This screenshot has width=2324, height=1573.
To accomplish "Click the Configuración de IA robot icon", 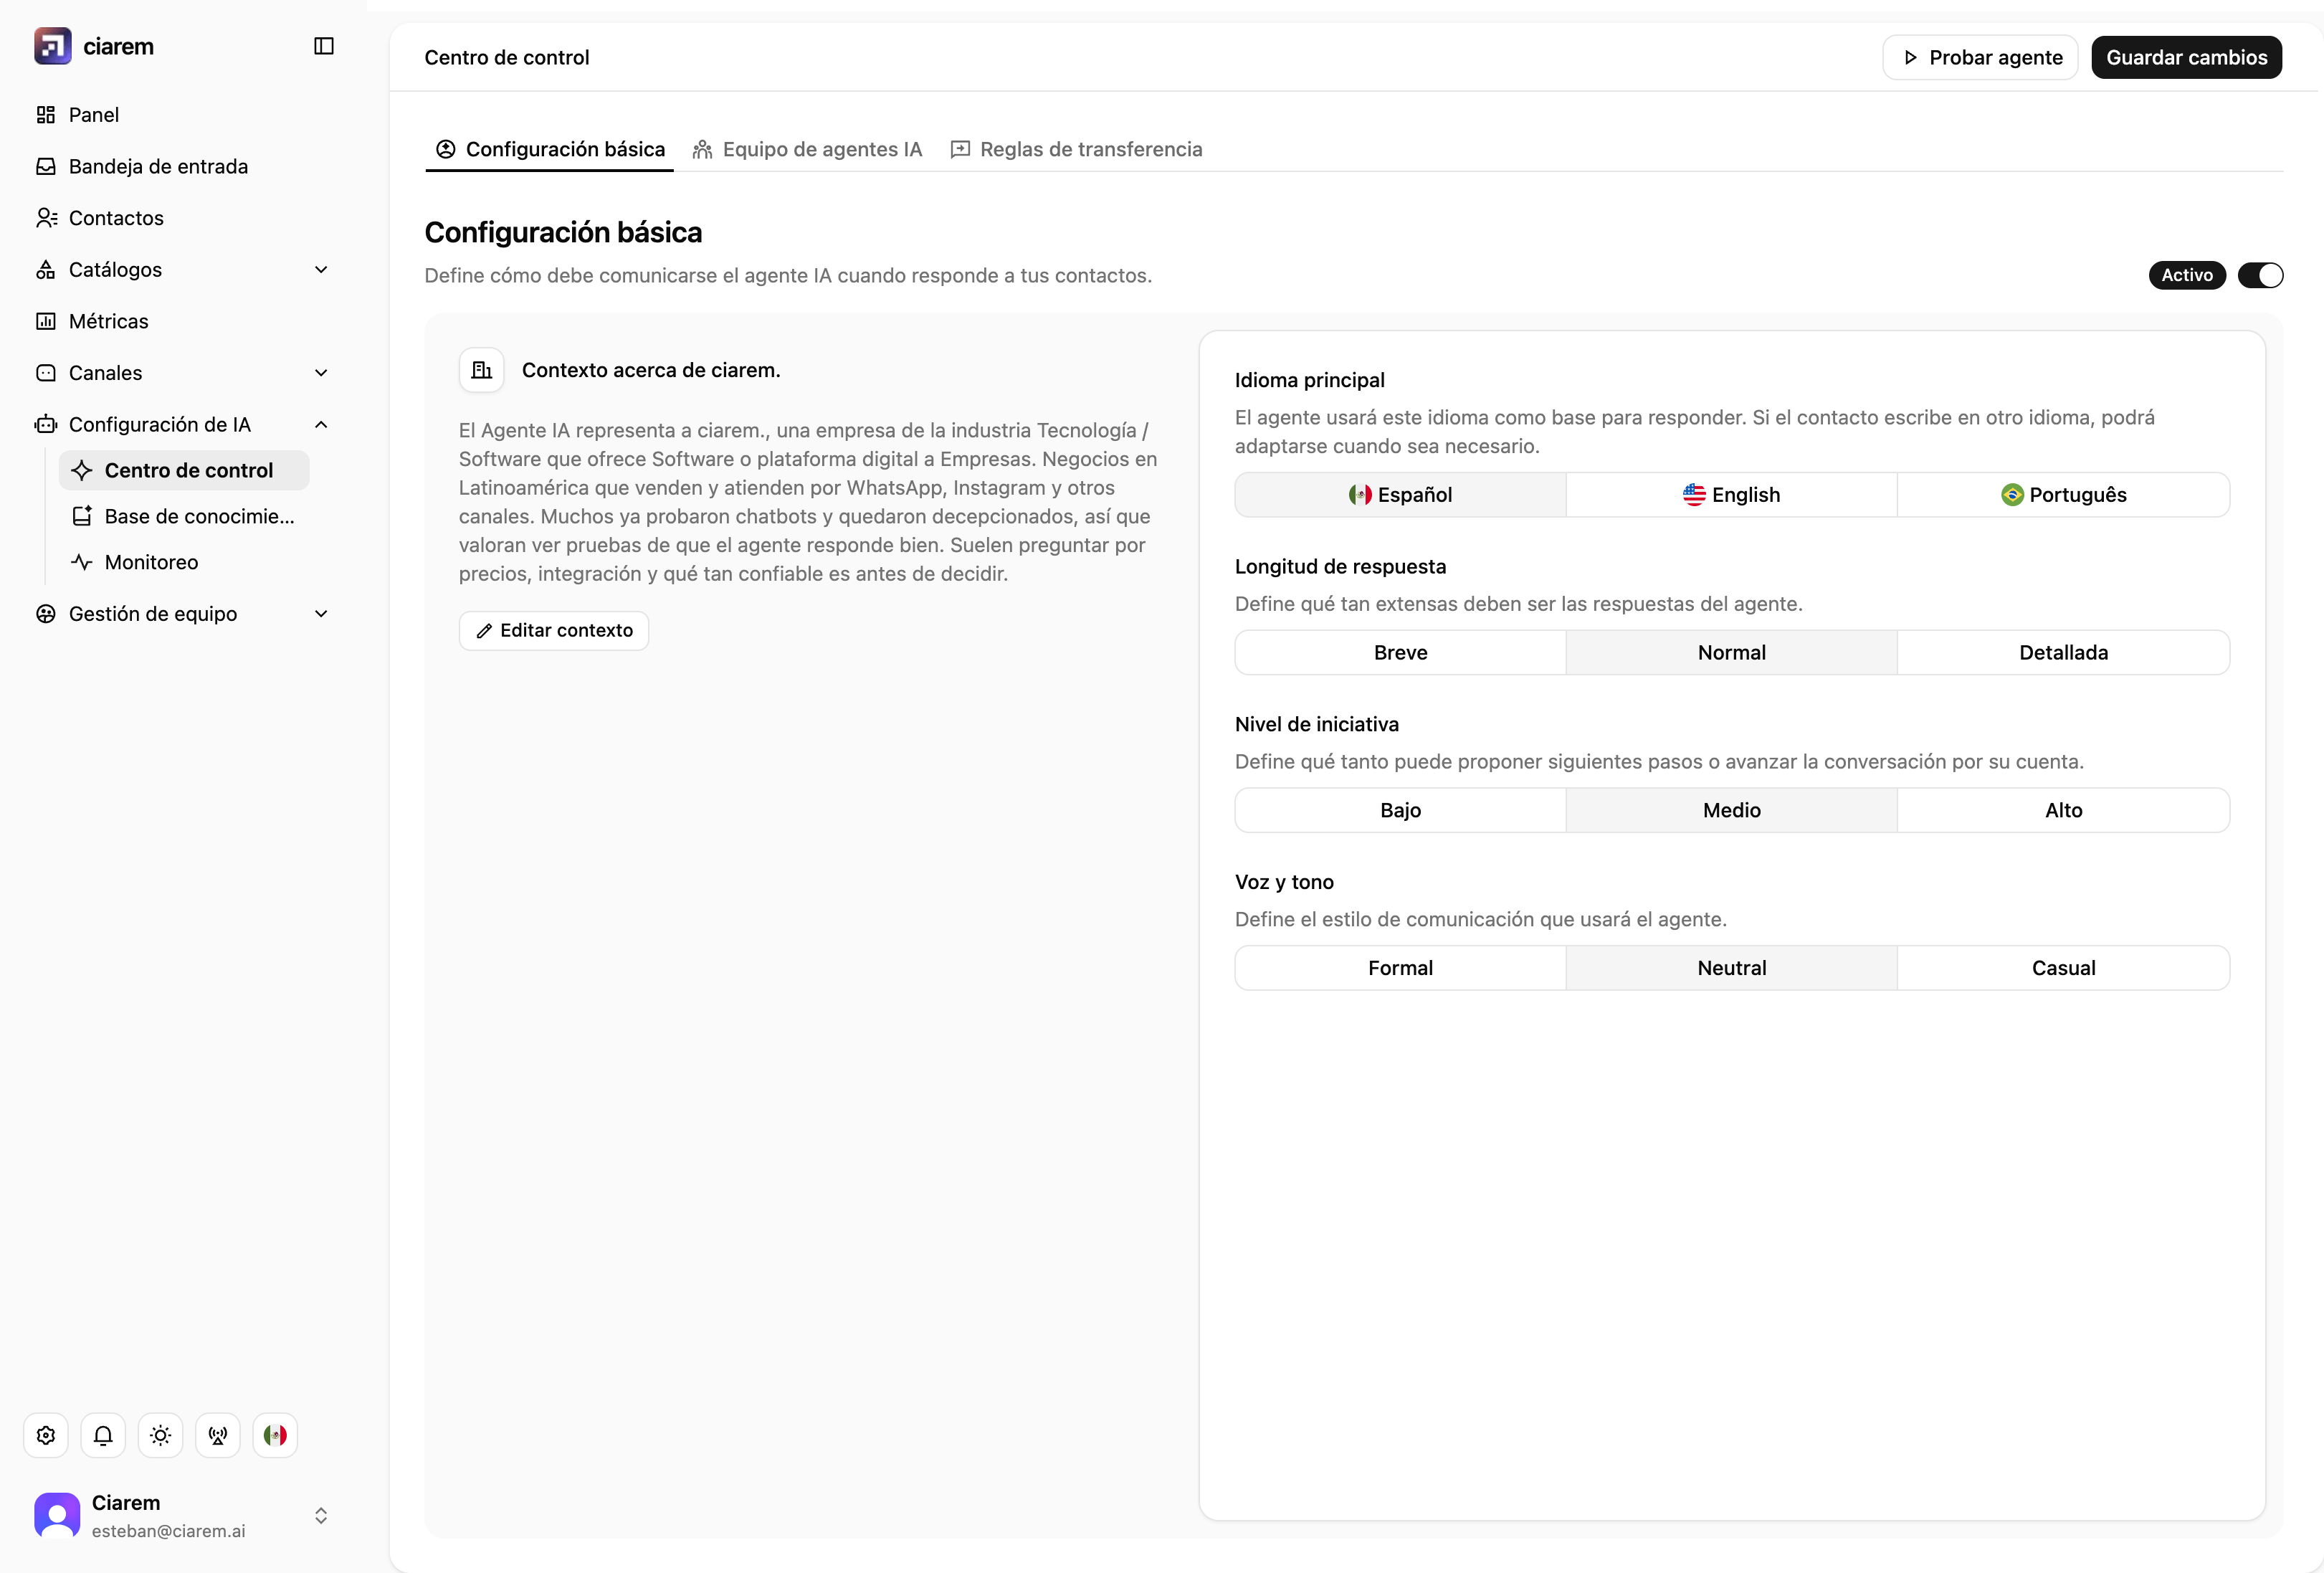I will pyautogui.click(x=46, y=425).
